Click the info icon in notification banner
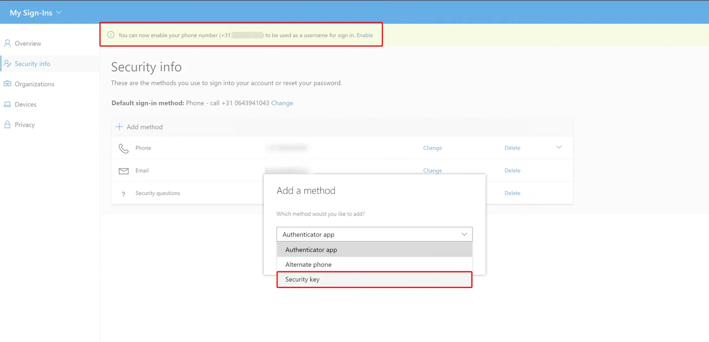 point(111,35)
